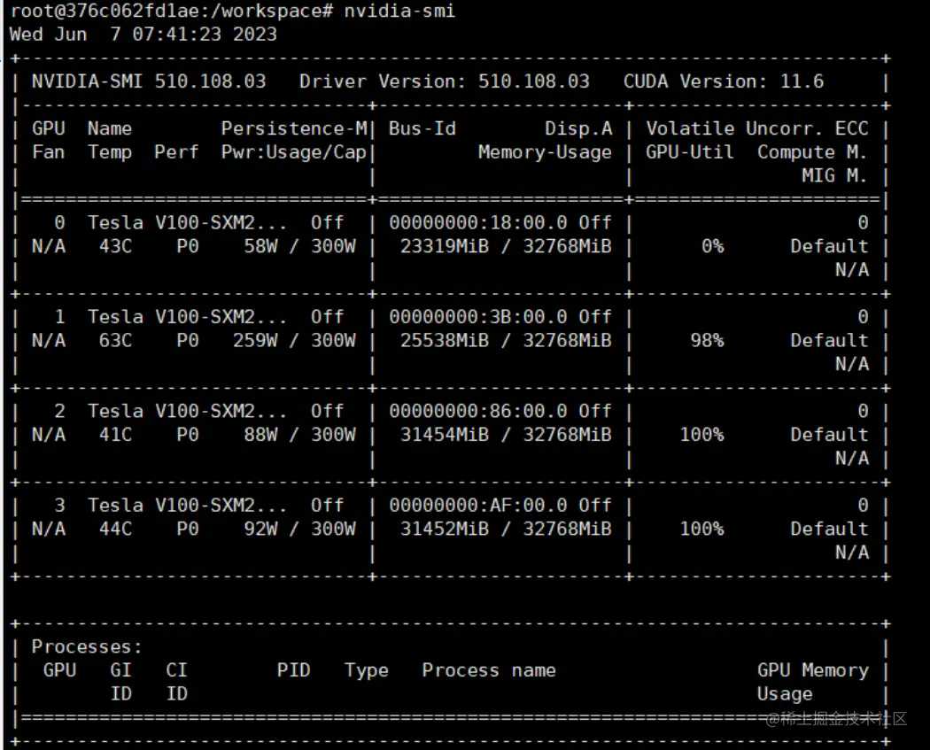Click the Pwr:Usage/Cap header
Viewport: 930px width, 750px height.
293,152
